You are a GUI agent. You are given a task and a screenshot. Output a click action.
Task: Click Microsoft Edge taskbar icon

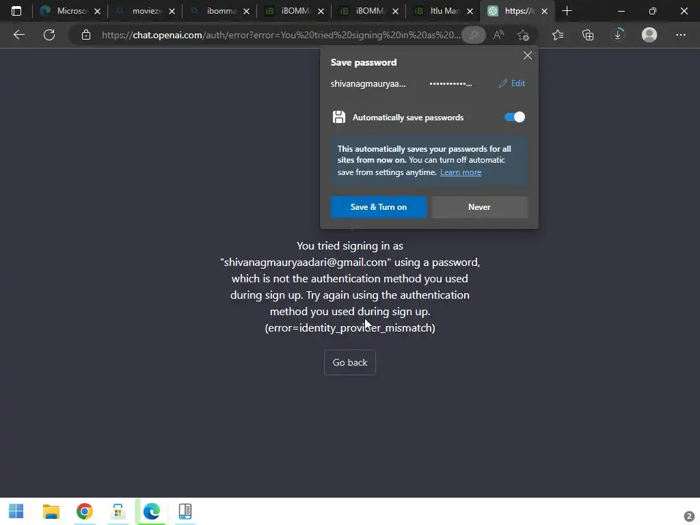(151, 511)
